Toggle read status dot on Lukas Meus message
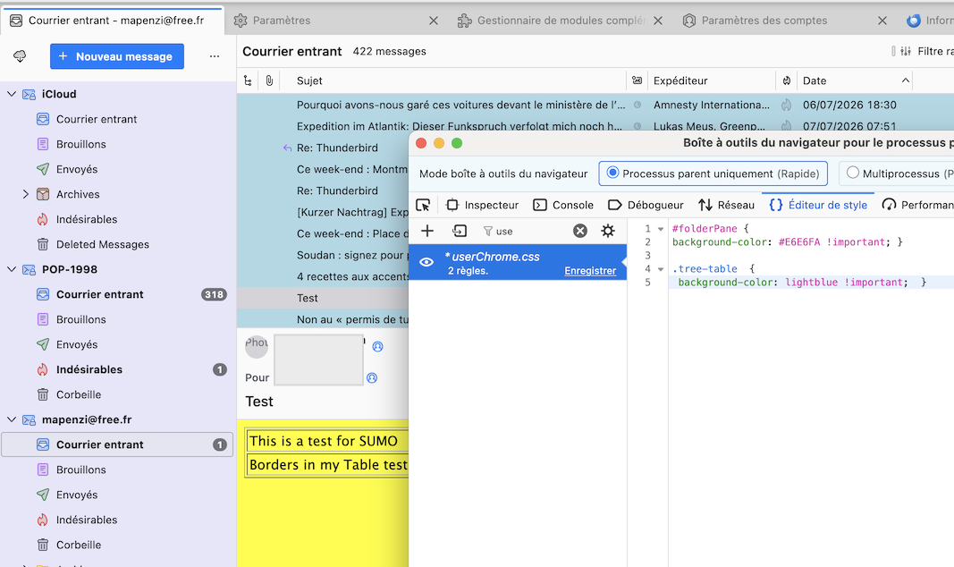 (x=637, y=126)
